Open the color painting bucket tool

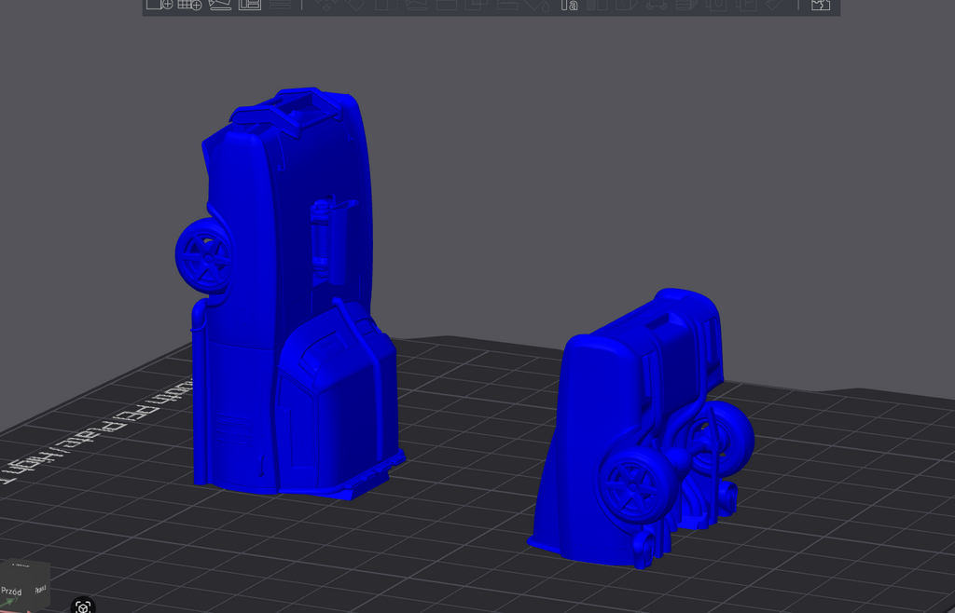(x=538, y=5)
